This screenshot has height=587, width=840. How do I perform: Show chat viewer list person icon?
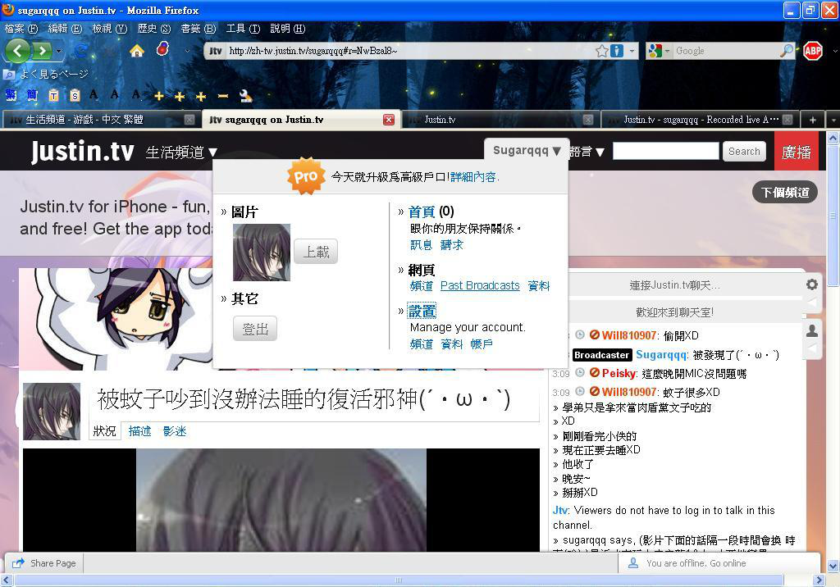pyautogui.click(x=812, y=330)
